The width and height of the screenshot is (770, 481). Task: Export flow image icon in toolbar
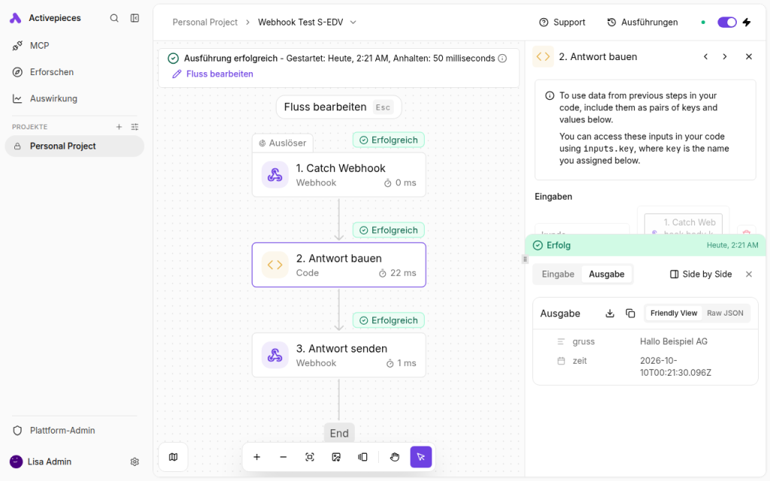pyautogui.click(x=336, y=457)
